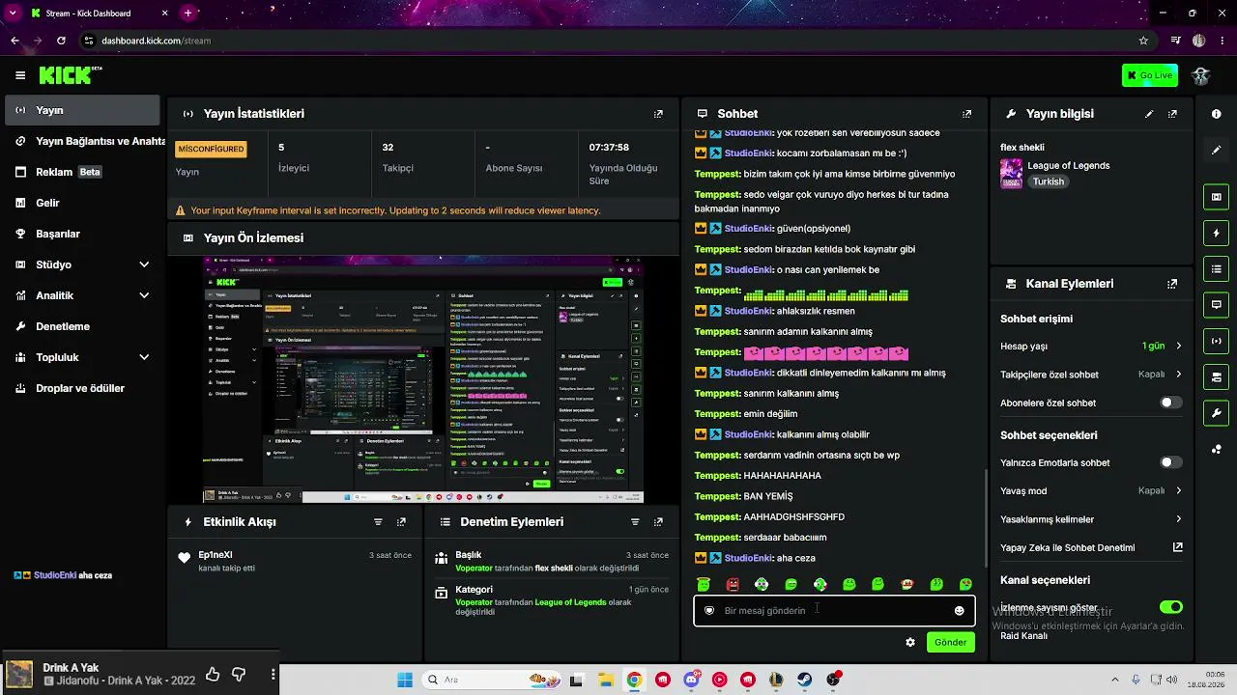Click Raid Kanalı option
The height and width of the screenshot is (695, 1237).
(1023, 636)
